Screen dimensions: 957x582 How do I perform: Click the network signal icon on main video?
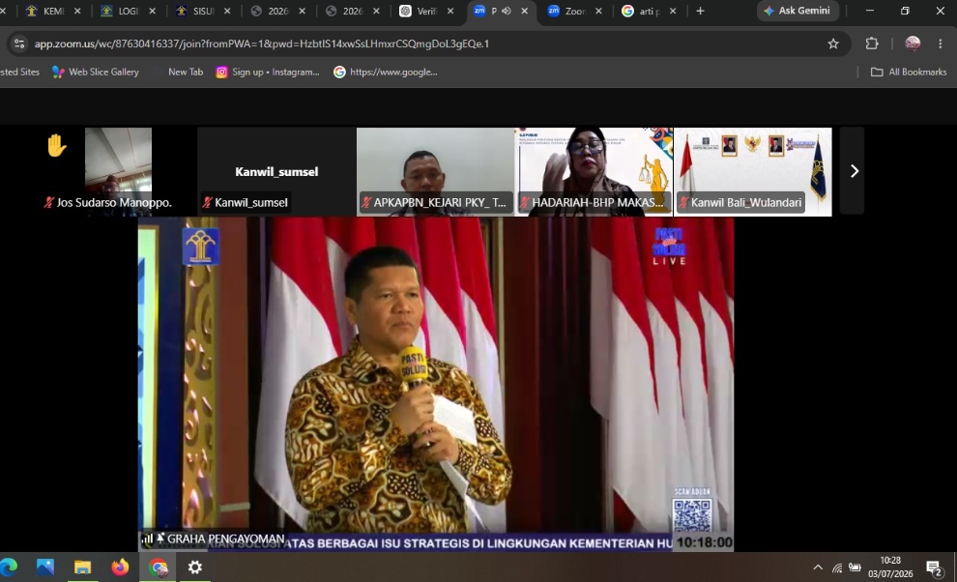(147, 538)
